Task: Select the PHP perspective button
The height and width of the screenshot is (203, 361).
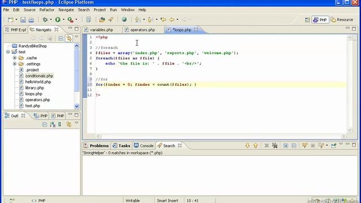Action: 320,20
